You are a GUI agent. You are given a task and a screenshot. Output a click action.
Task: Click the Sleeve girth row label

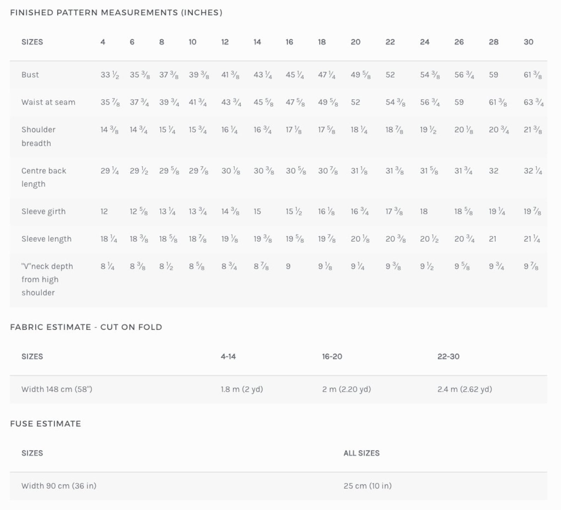click(43, 211)
